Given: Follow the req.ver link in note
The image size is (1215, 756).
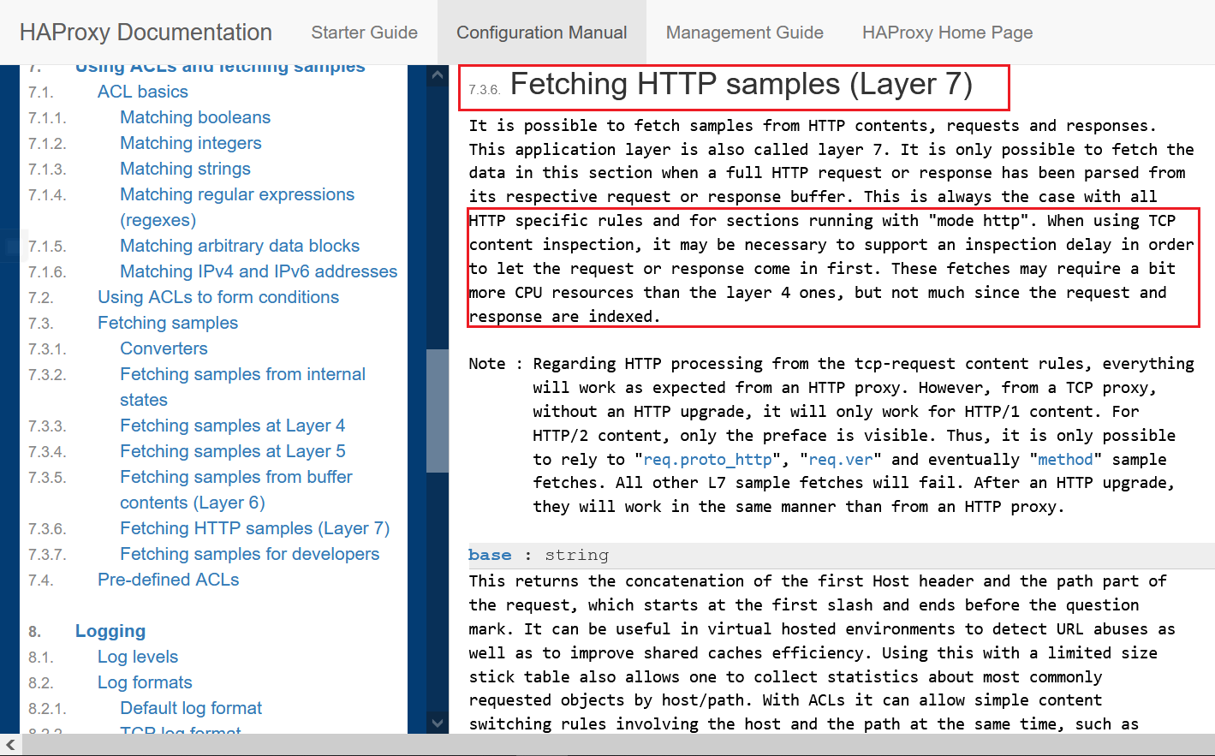Looking at the screenshot, I should [x=841, y=459].
